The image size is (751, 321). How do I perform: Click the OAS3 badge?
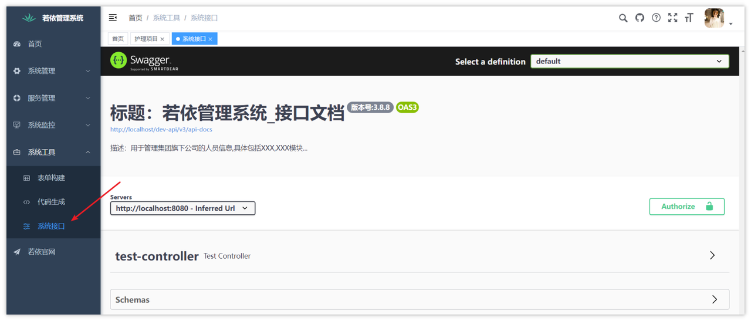coord(407,107)
